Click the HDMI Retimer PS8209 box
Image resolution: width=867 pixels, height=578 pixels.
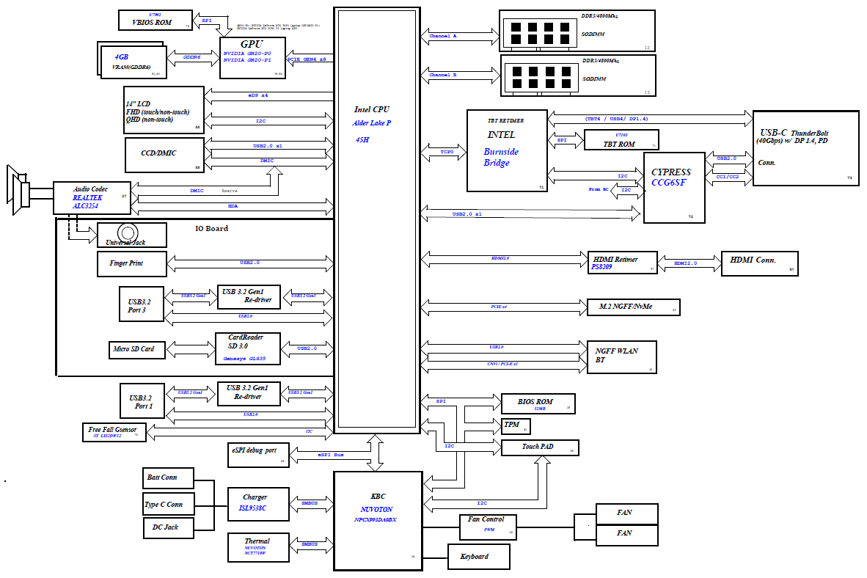point(621,263)
